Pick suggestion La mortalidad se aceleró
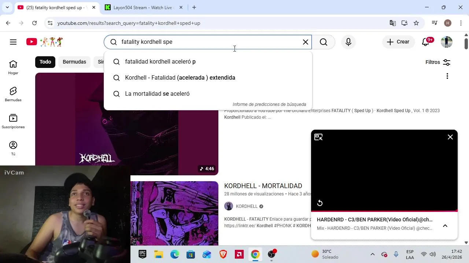 tap(208, 94)
